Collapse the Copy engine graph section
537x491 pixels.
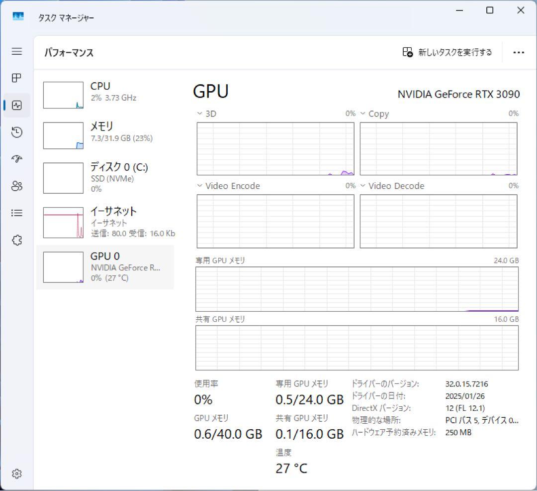[362, 114]
